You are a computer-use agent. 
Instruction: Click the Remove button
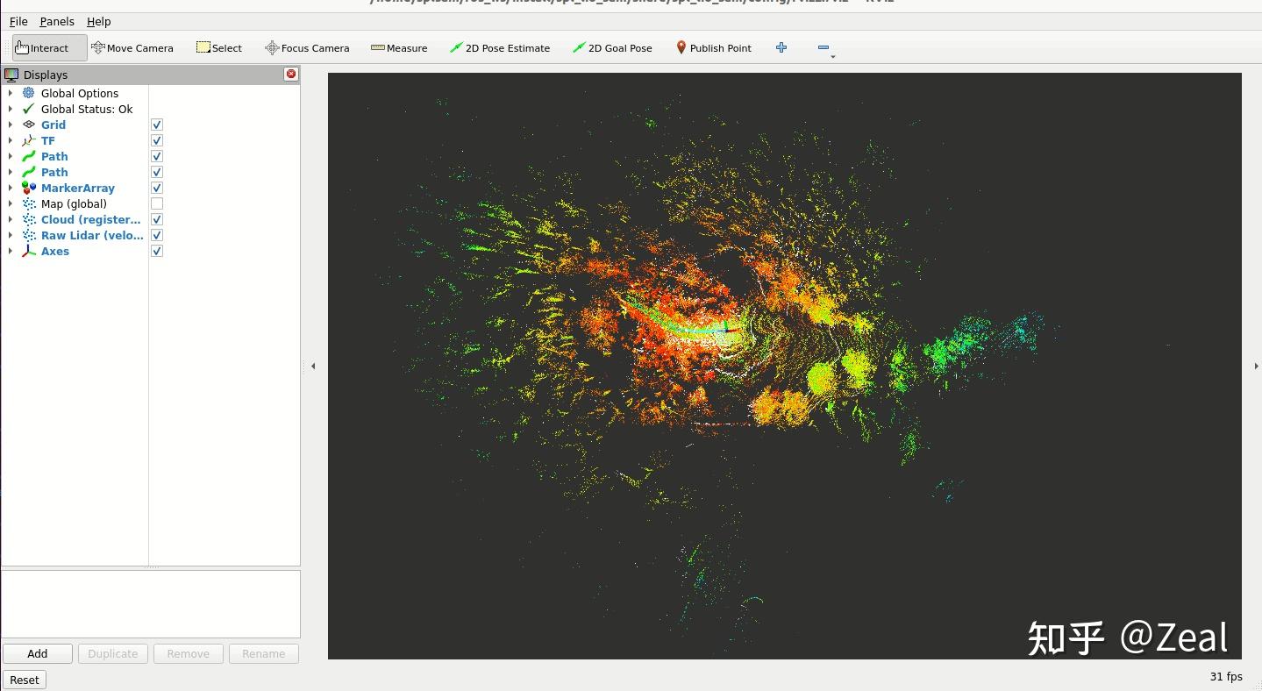[189, 653]
